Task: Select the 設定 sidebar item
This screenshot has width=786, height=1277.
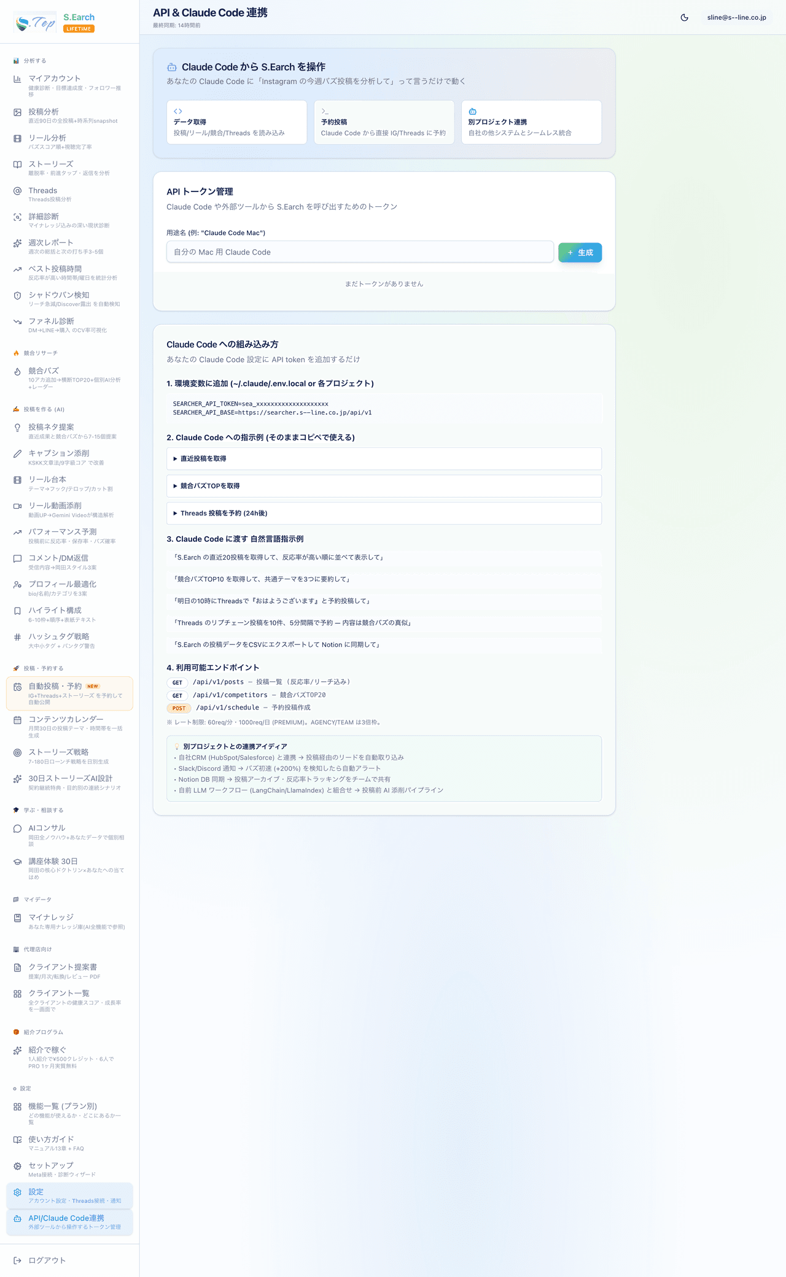Action: (x=69, y=1195)
